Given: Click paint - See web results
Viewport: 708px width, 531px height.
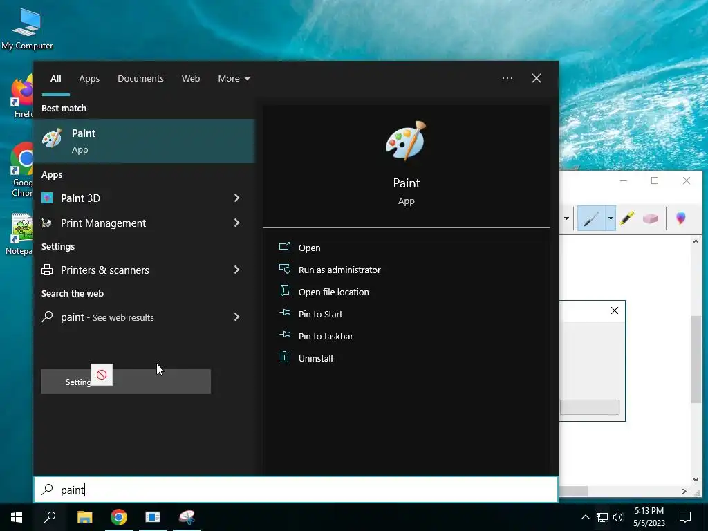Looking at the screenshot, I should pos(107,317).
